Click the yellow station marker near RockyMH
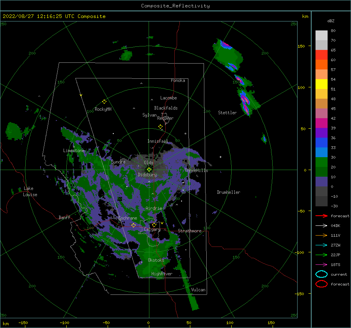This screenshot has height=328, width=351. pyautogui.click(x=104, y=102)
